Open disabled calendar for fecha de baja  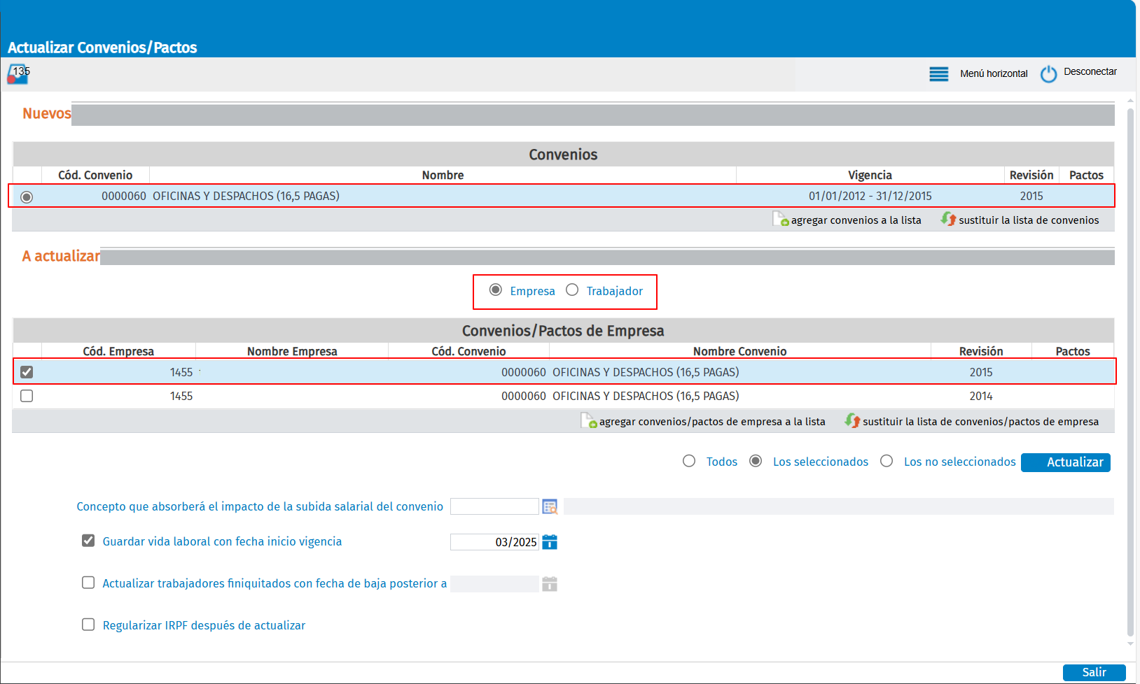pos(550,584)
